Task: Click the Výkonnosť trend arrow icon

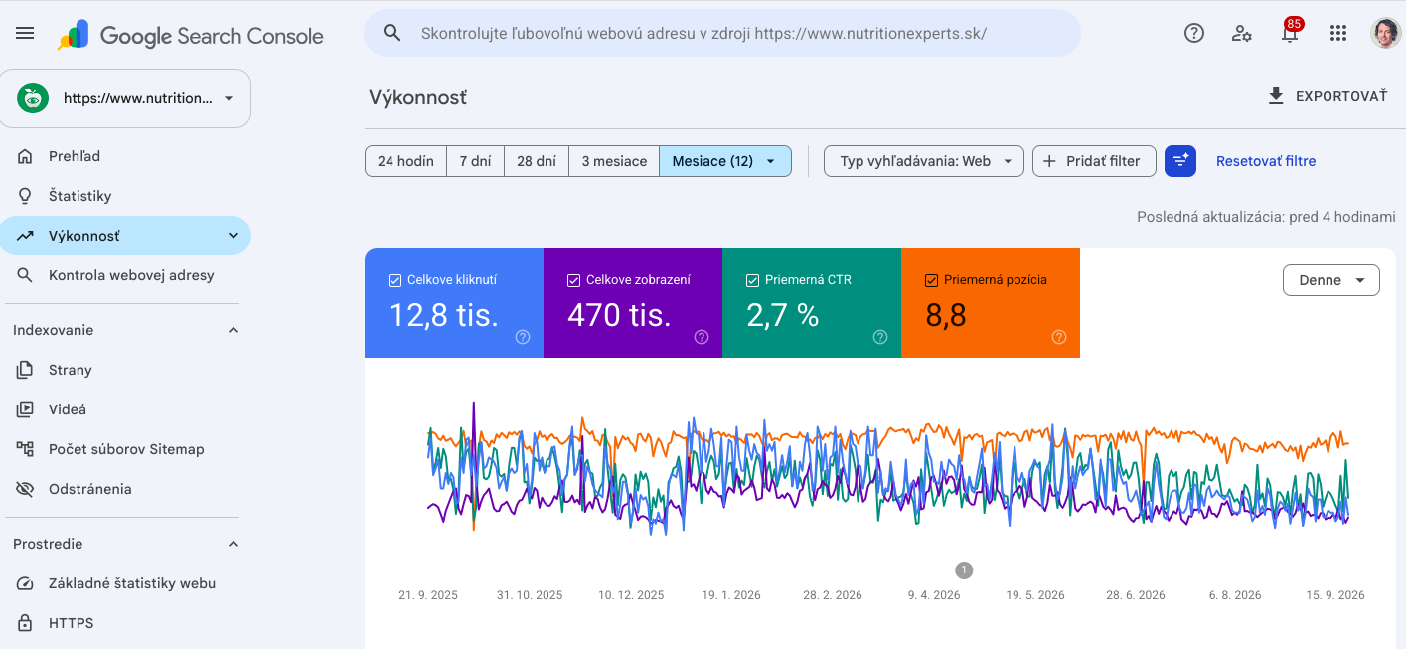Action: point(26,236)
